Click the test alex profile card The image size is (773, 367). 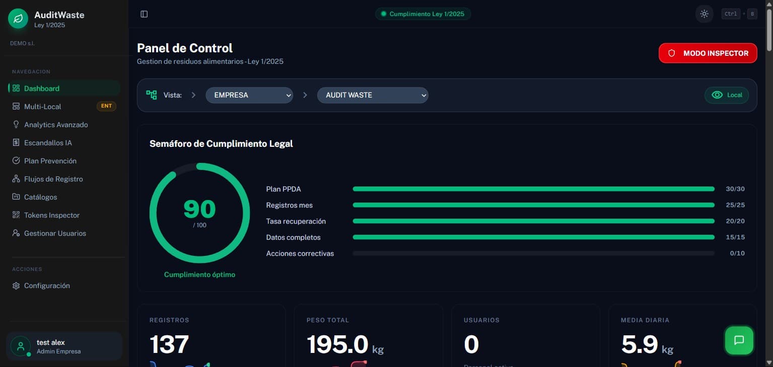click(64, 346)
